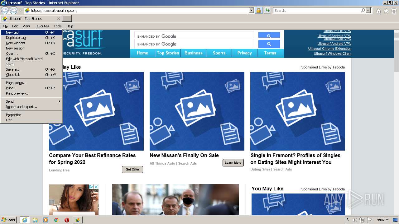Choose Close tab menu entry
The width and height of the screenshot is (399, 224).
[x=31, y=75]
